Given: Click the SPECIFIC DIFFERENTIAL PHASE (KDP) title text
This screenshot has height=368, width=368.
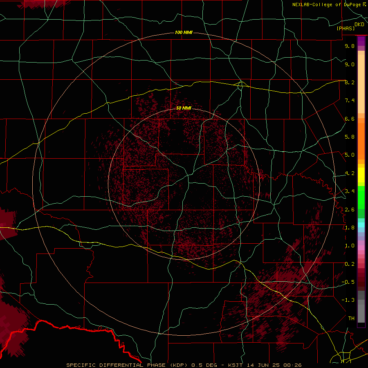Looking at the screenshot, I should pos(128,365).
